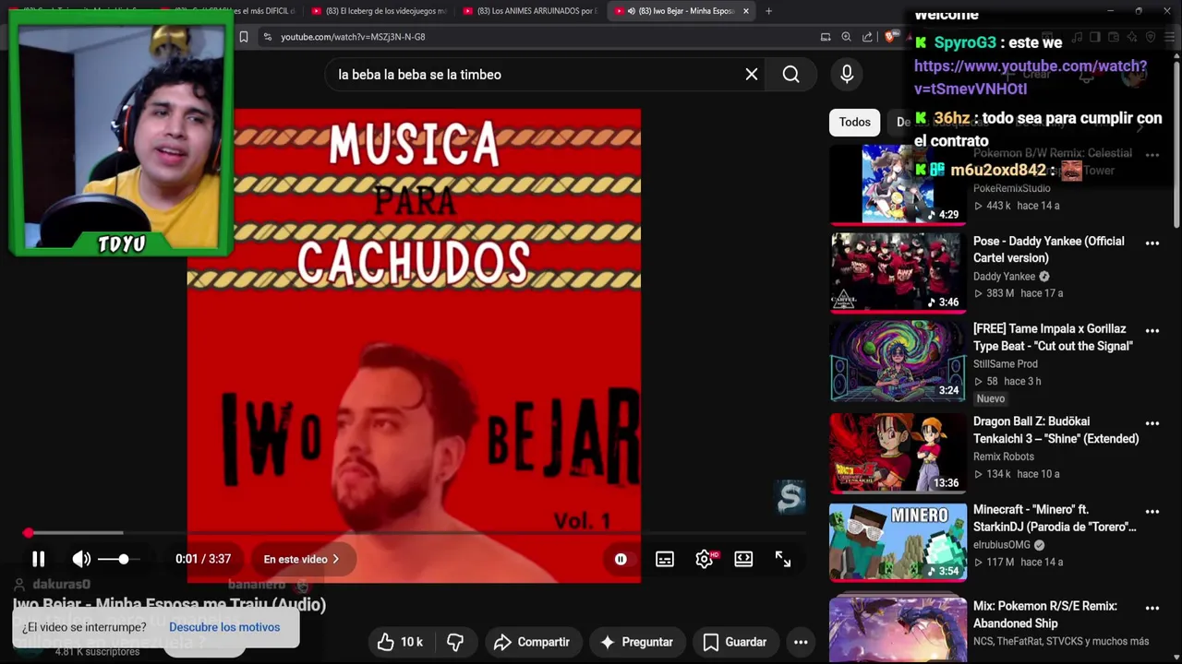Clear the search text with the X
This screenshot has width=1182, height=664.
752,75
